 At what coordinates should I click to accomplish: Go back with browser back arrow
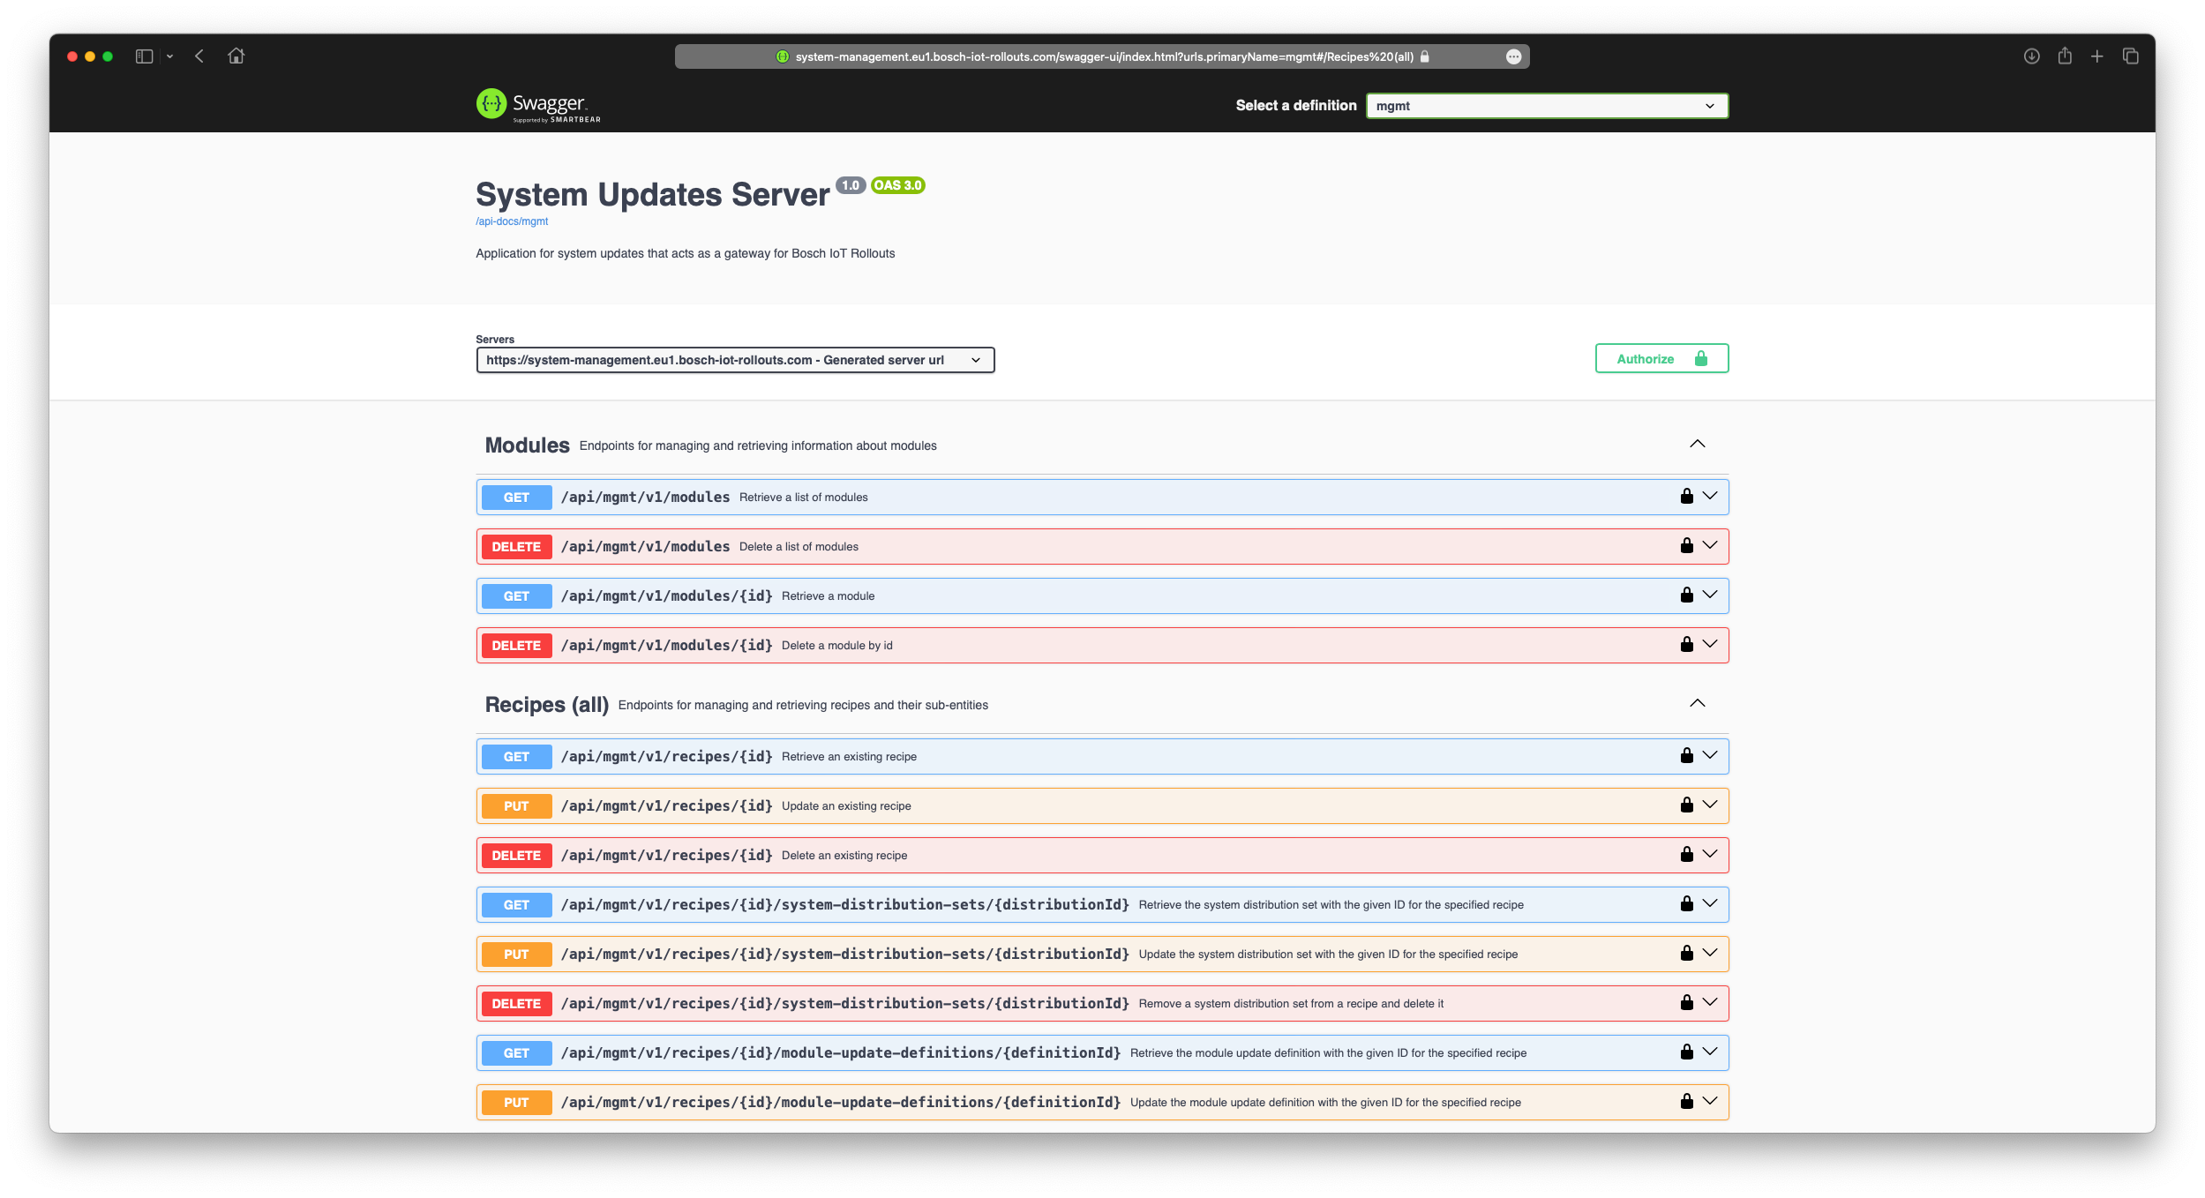199,56
